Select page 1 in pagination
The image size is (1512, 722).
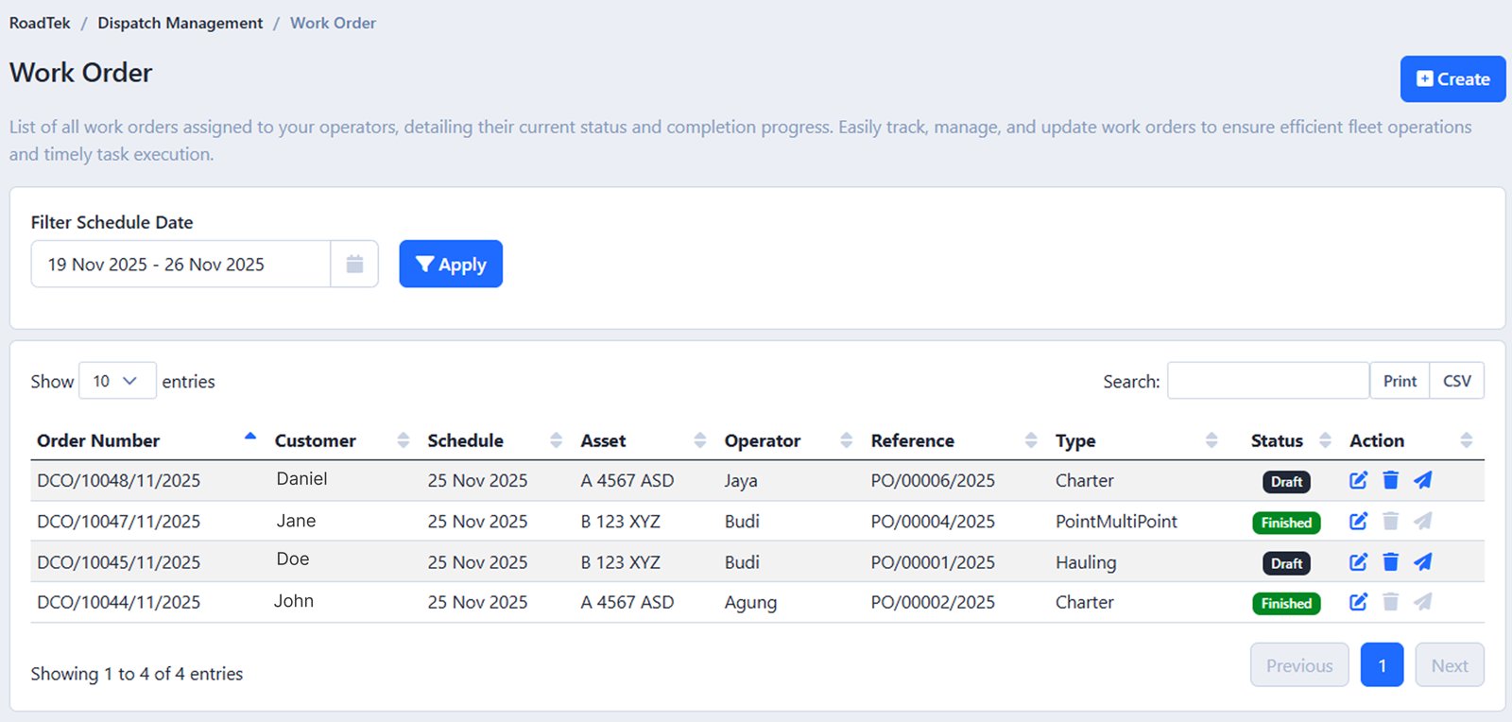1382,665
